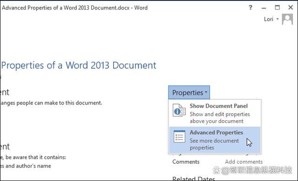Viewport: 298px width, 181px height.
Task: Click the Help question mark icon
Action: pyautogui.click(x=251, y=7)
